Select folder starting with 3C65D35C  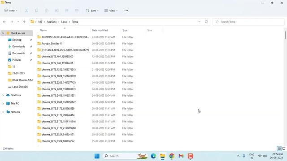point(65,37)
